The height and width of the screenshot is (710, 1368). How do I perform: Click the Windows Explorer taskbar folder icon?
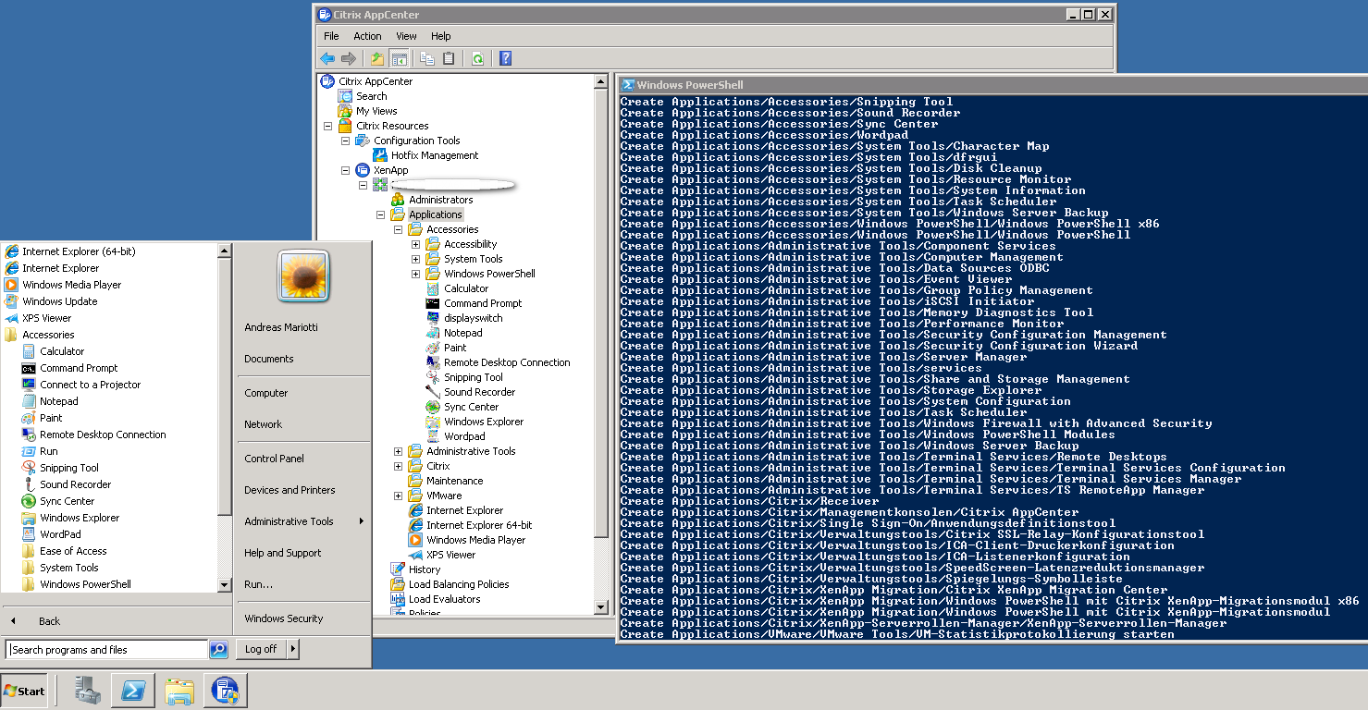pos(179,690)
